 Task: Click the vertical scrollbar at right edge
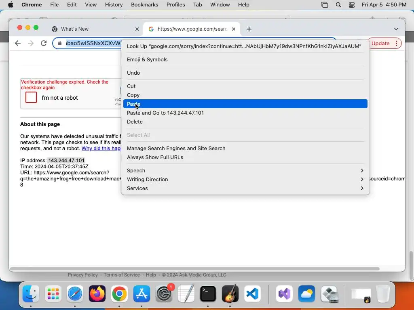pos(411,266)
